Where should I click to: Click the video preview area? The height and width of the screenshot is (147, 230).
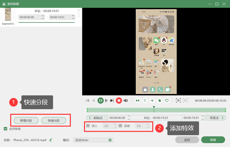click(x=156, y=52)
